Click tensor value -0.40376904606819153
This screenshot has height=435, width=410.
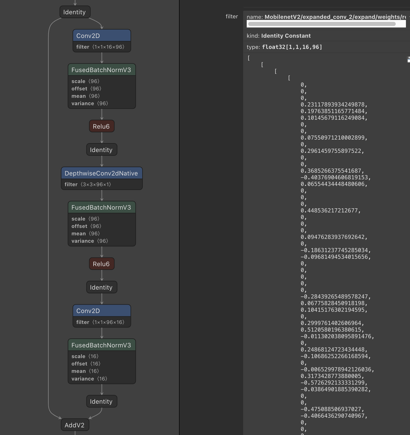[x=336, y=177]
